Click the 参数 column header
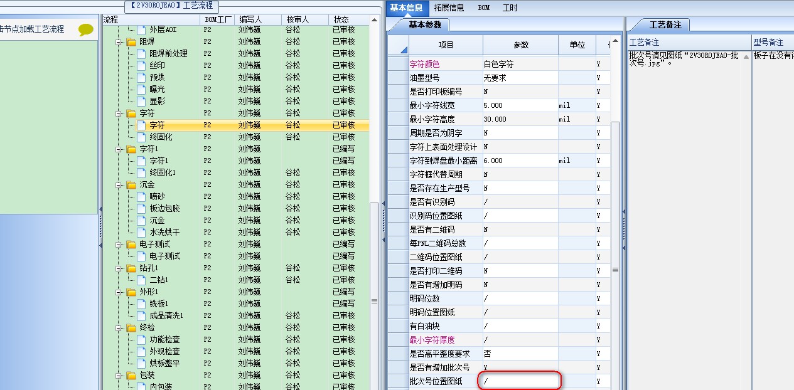Viewport: 794px width, 390px height. click(521, 45)
